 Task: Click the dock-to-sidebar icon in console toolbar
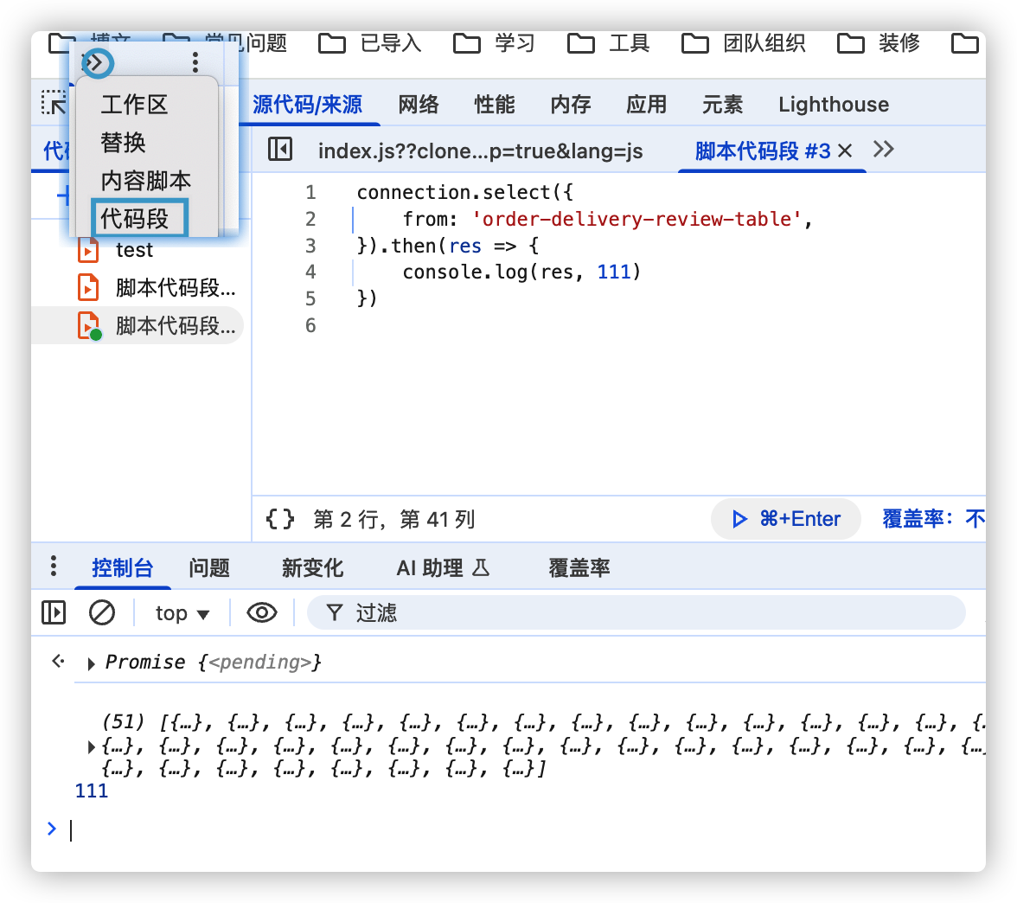tap(53, 612)
